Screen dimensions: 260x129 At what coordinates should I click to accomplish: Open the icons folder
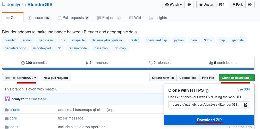pyautogui.click(x=14, y=127)
